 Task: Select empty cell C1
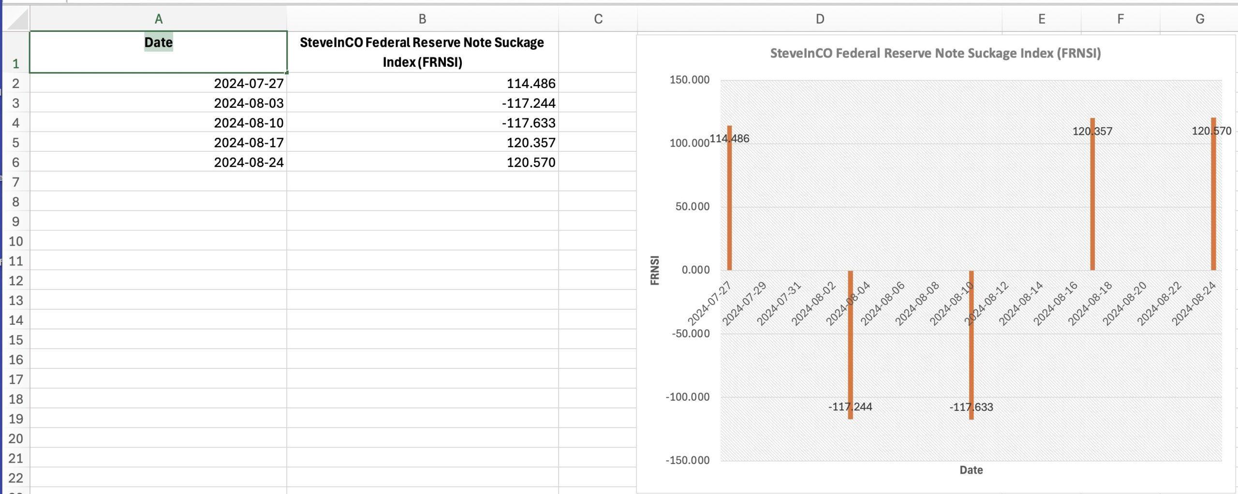pyautogui.click(x=597, y=52)
